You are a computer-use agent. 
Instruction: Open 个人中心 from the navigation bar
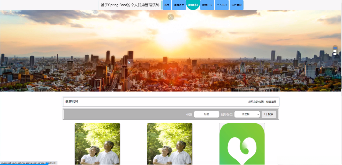pos(222,5)
